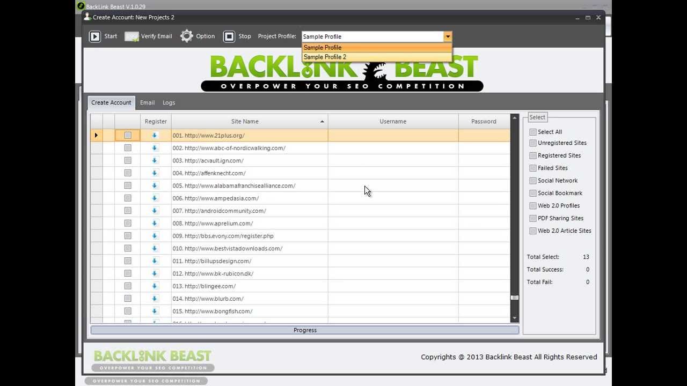
Task: Collapse the Project Profile dropdown arrow
Action: [x=448, y=36]
